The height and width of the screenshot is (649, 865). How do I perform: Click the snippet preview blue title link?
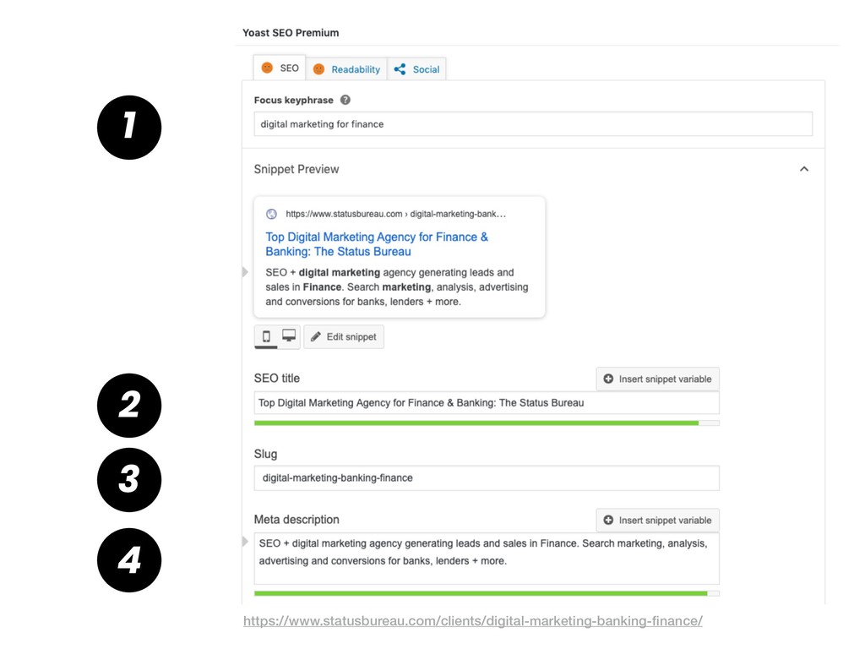(377, 244)
